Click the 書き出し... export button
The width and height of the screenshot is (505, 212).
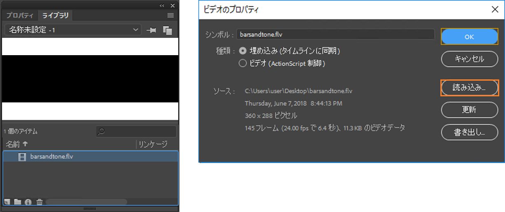coord(469,133)
